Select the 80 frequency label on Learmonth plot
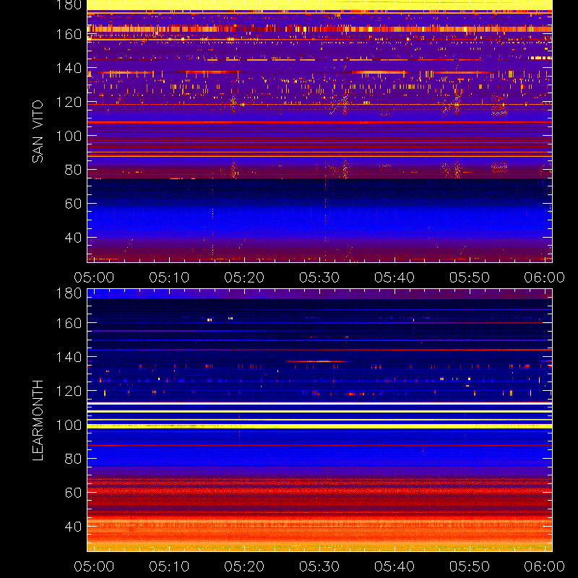Image resolution: width=578 pixels, height=578 pixels. 73,459
